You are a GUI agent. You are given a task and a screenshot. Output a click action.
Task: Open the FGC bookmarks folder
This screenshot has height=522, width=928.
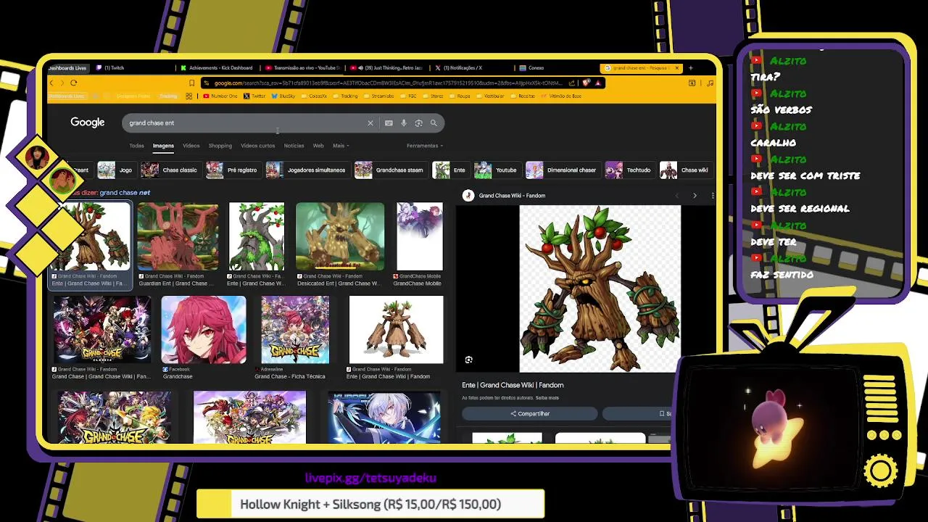point(407,96)
